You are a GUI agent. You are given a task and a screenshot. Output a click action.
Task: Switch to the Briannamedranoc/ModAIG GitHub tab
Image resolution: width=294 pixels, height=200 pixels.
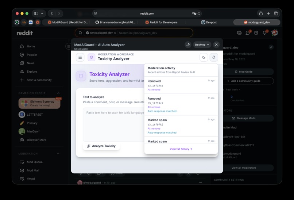click(115, 22)
